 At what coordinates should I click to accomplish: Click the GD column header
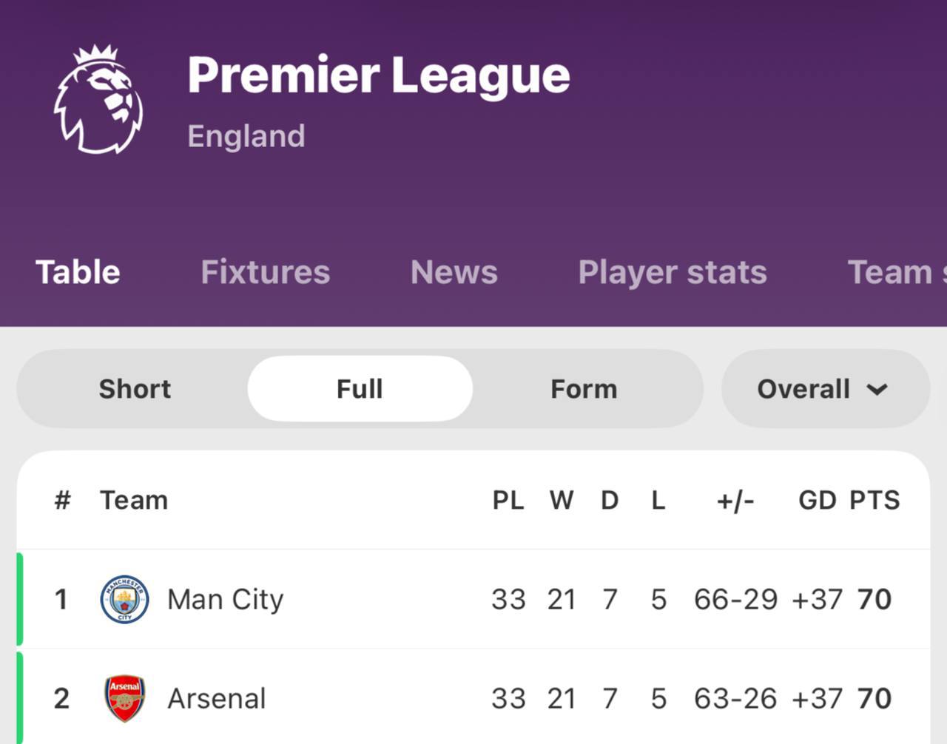pos(817,501)
